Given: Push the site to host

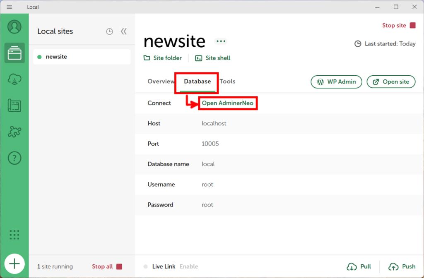Looking at the screenshot, I should click(402, 266).
